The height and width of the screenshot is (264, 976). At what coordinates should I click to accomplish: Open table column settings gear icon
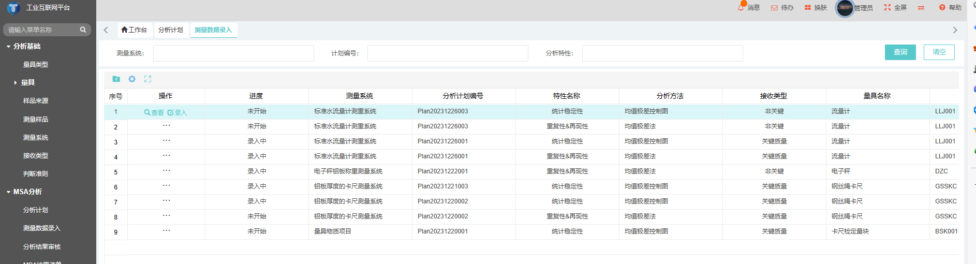coord(132,79)
